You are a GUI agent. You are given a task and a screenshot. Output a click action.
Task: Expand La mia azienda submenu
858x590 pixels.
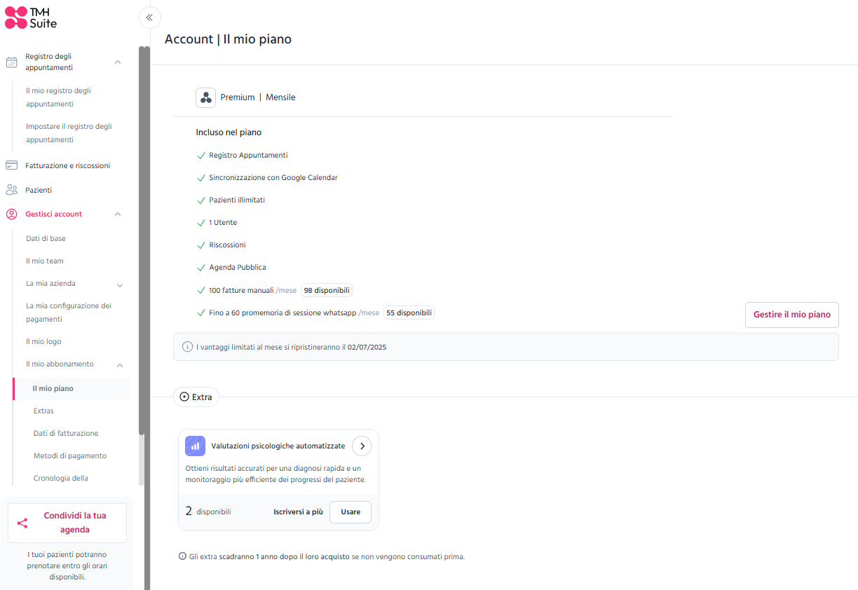pyautogui.click(x=120, y=285)
